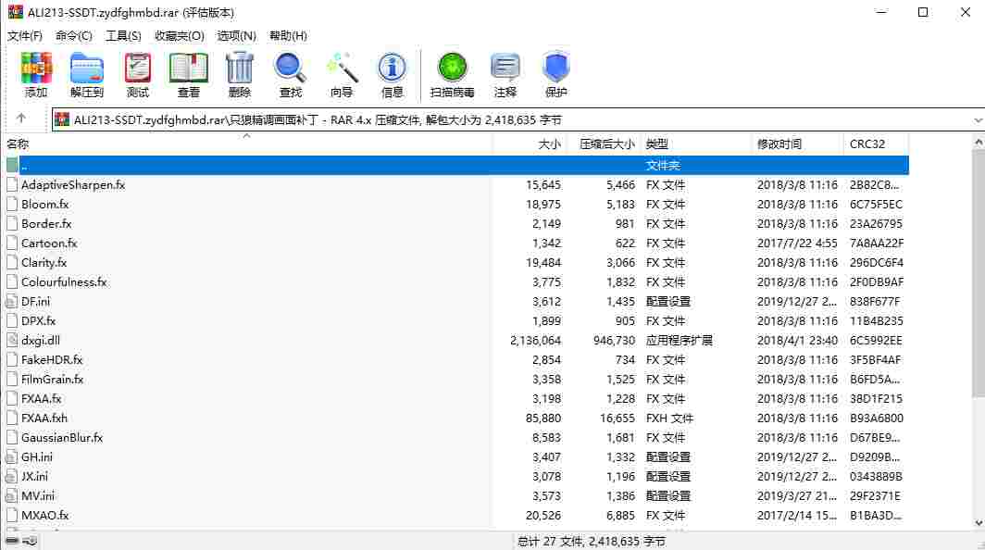The image size is (985, 550).
Task: Select MXAO.fx file
Action: (x=44, y=516)
